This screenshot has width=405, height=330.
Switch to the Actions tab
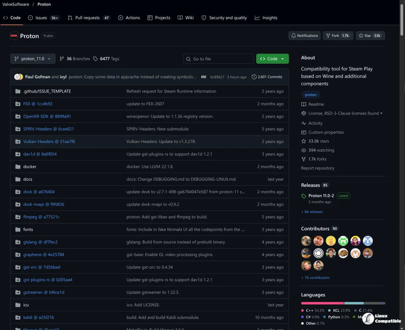pyautogui.click(x=129, y=18)
